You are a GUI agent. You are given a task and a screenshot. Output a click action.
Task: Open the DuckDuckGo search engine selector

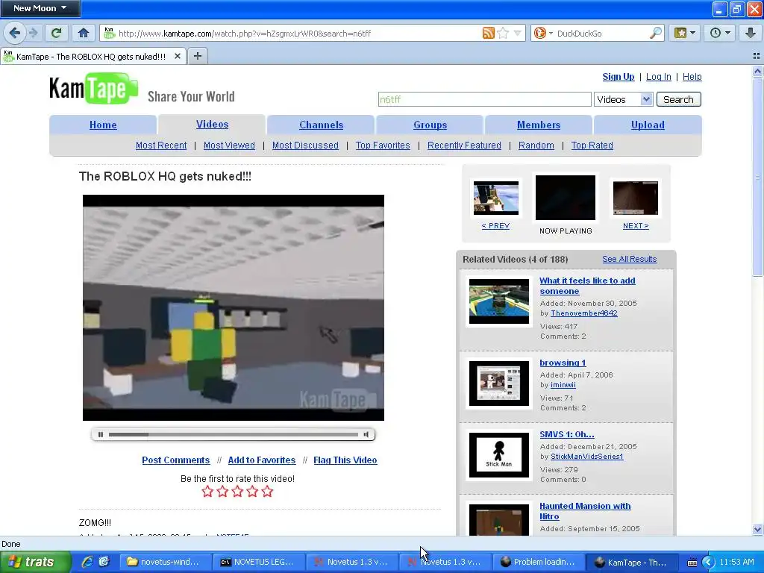[x=543, y=33]
